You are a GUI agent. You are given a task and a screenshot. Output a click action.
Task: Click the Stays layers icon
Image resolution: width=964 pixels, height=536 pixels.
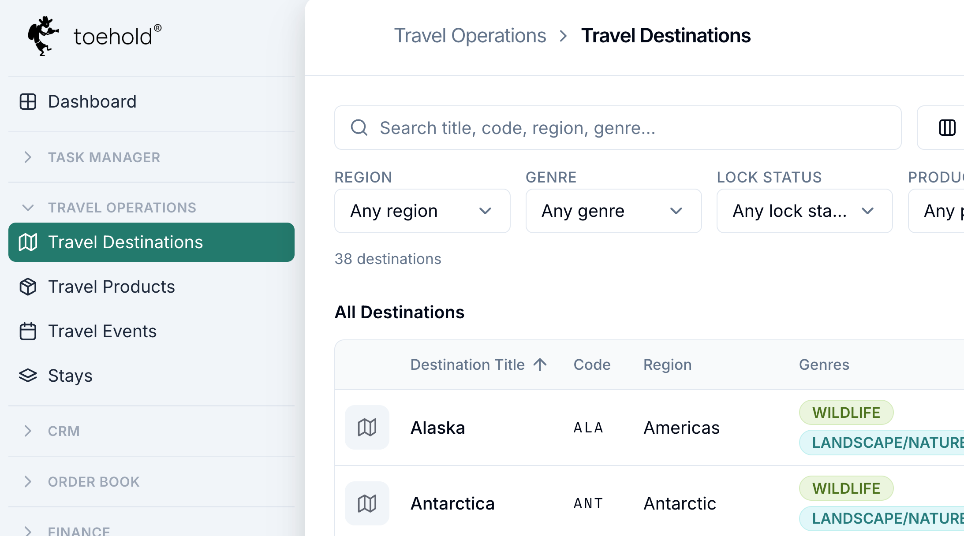coord(28,376)
